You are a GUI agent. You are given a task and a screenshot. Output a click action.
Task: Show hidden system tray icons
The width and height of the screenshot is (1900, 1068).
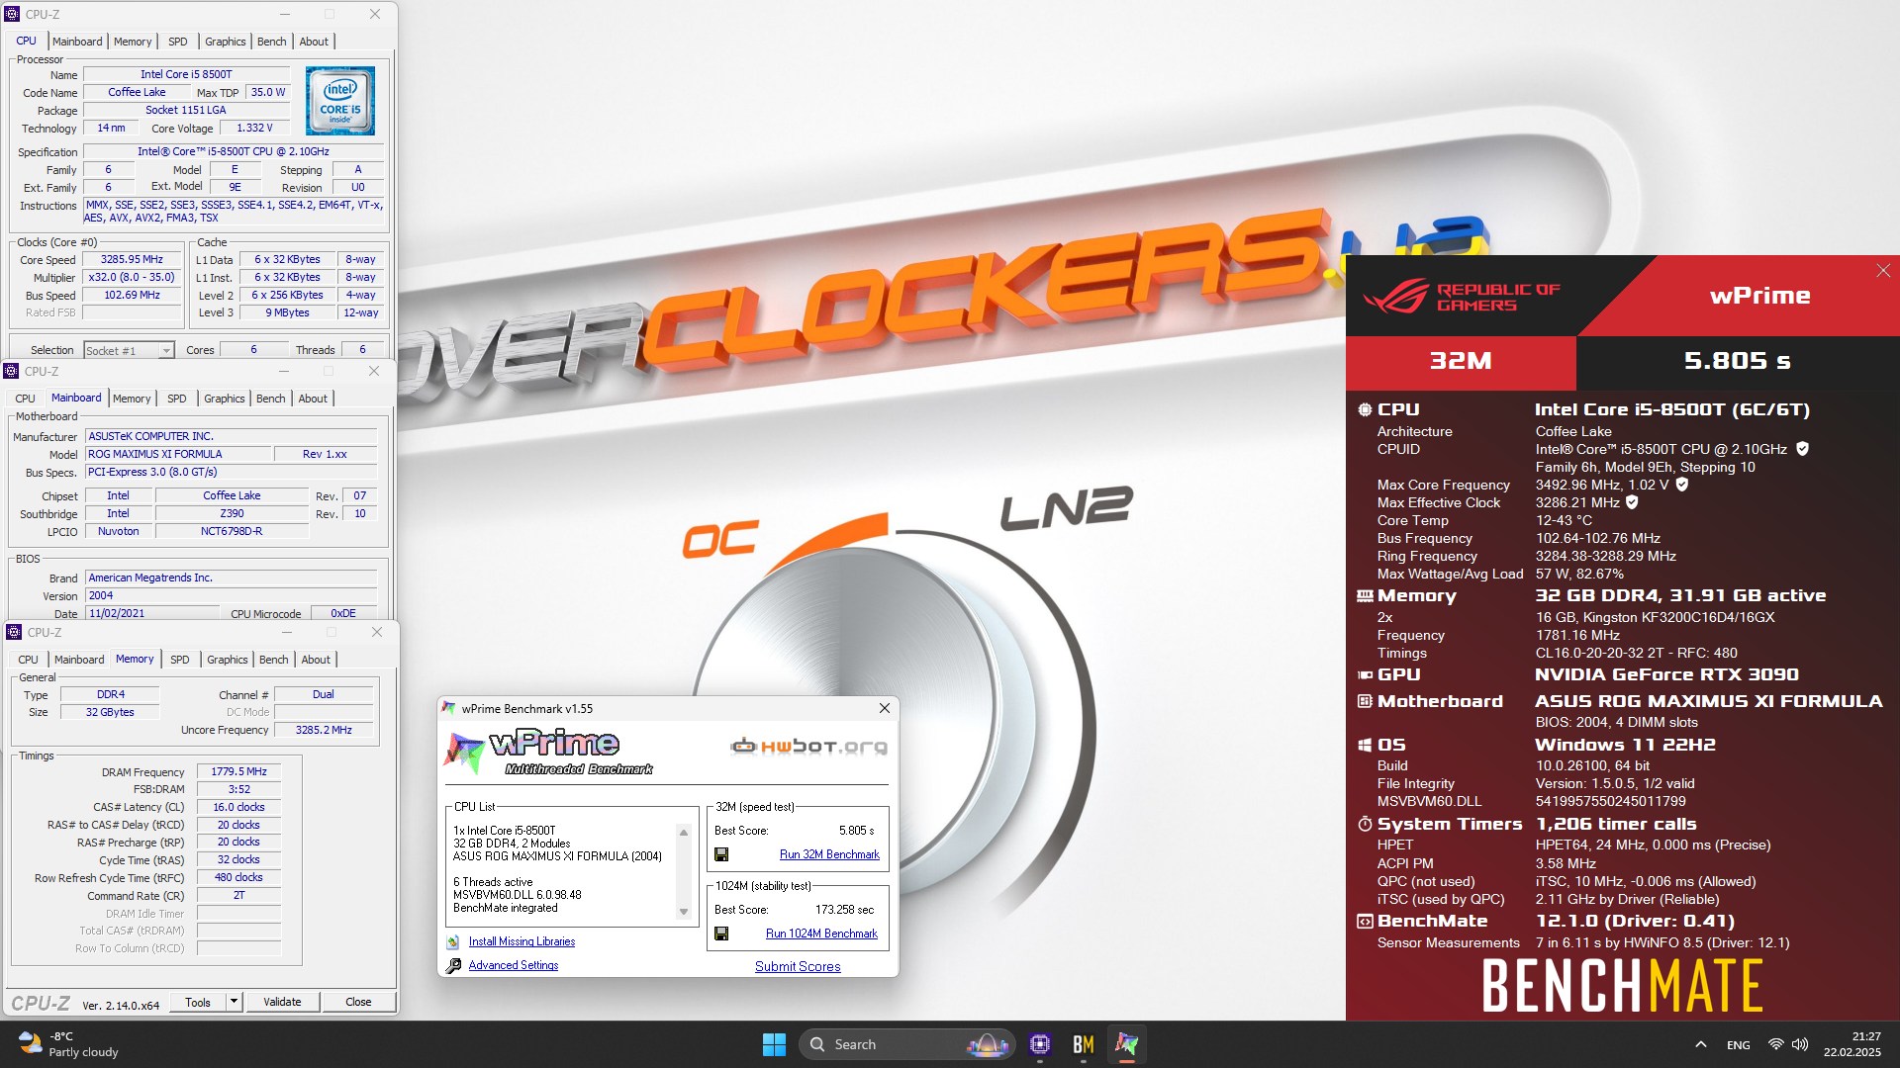(x=1700, y=1044)
